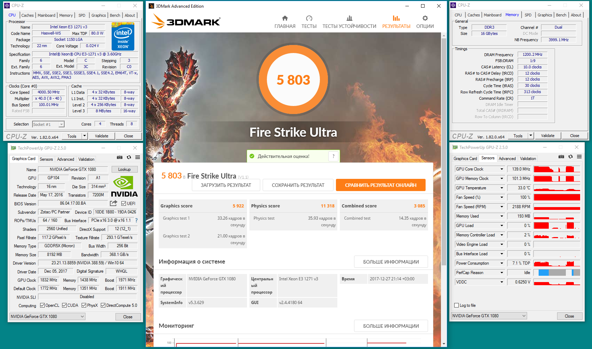Viewport: 592px width, 349px height.
Task: Open ТЕСТЫ УСТОЙЧИВОСТИ chart icon in 3DMark
Action: 349,18
